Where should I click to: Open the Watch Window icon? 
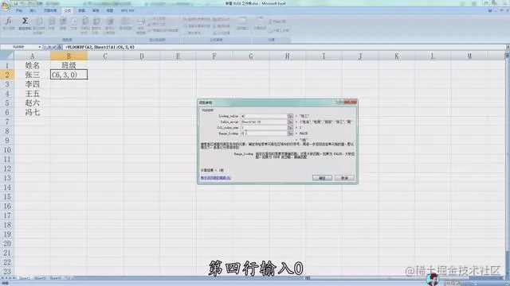click(242, 23)
